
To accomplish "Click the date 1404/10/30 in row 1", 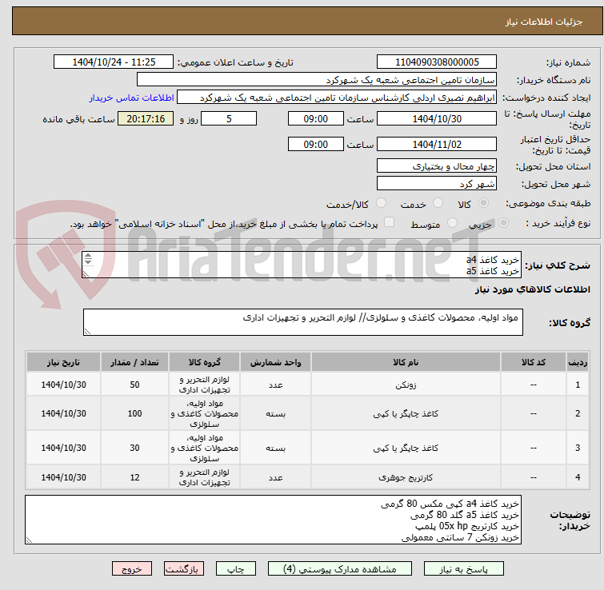I will (x=63, y=385).
